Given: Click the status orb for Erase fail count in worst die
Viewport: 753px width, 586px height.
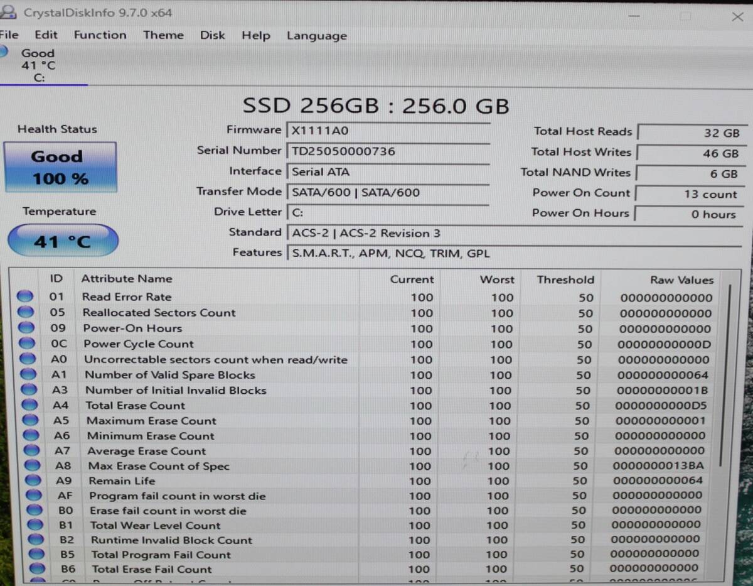Looking at the screenshot, I should point(35,510).
